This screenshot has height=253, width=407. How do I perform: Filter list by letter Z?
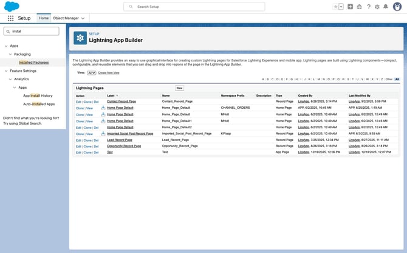pyautogui.click(x=382, y=79)
